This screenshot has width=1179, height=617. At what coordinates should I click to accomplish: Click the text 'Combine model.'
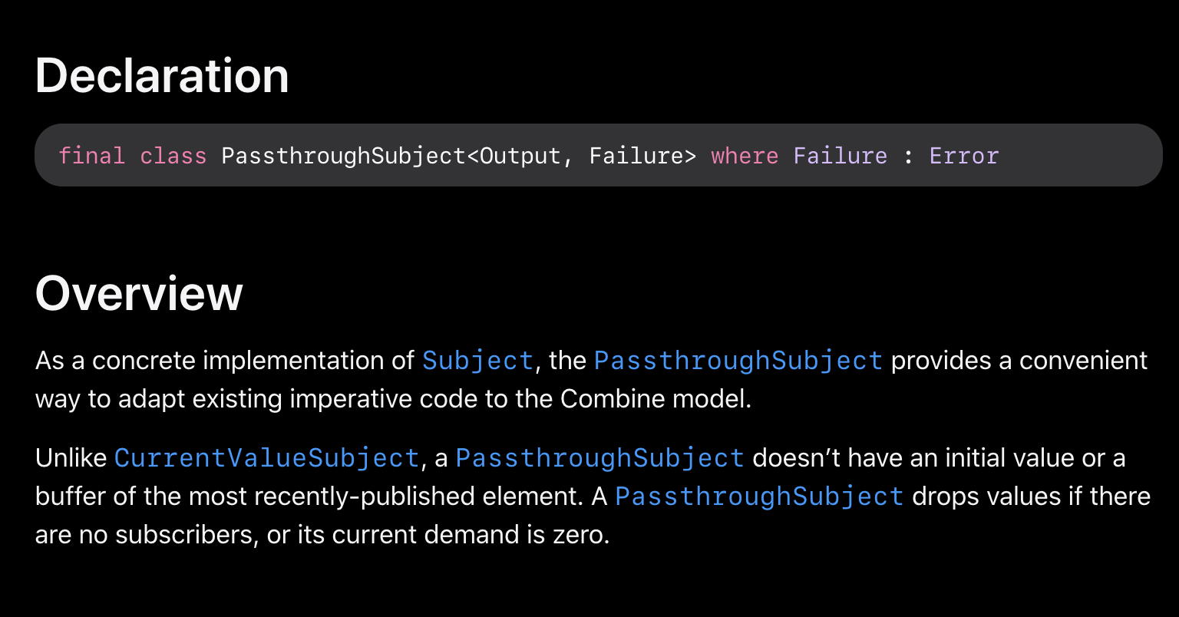656,399
